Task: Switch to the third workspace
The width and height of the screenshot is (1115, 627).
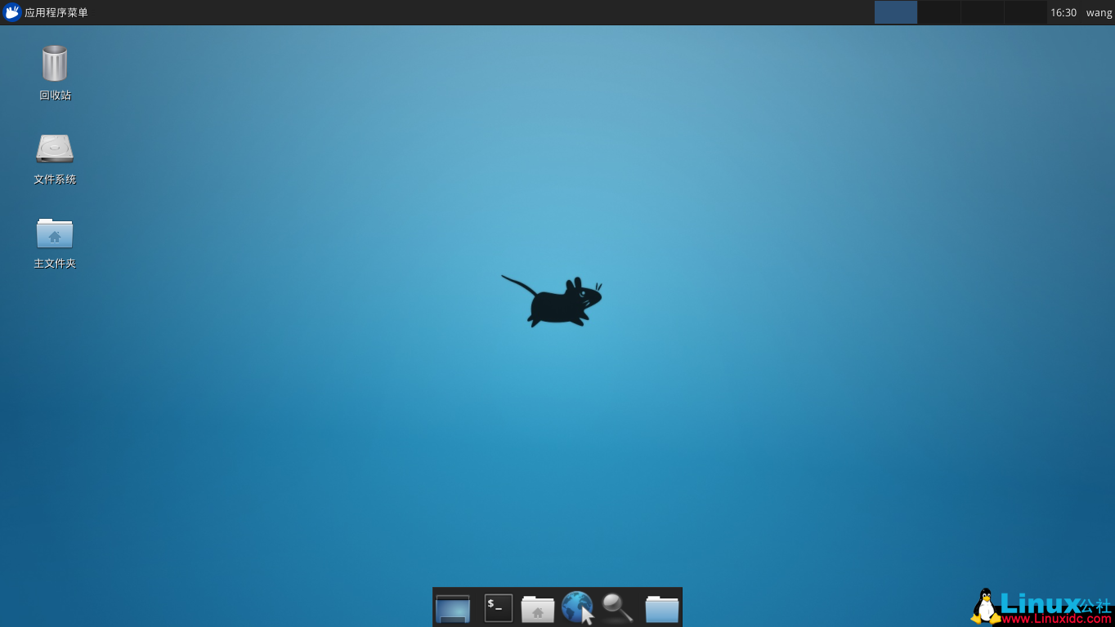Action: point(983,12)
